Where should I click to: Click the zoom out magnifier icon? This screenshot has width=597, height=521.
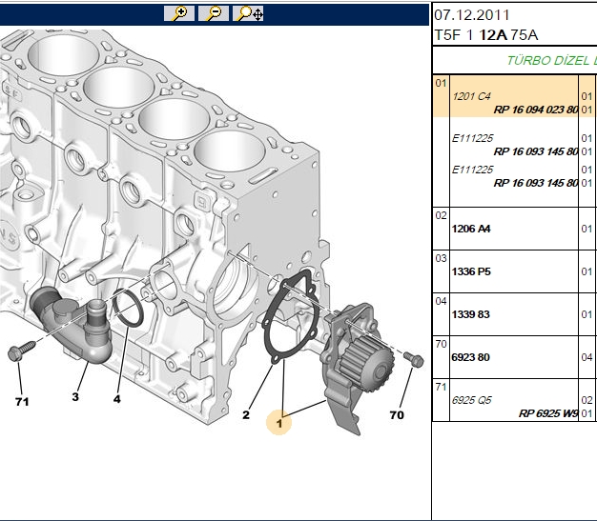coord(214,13)
